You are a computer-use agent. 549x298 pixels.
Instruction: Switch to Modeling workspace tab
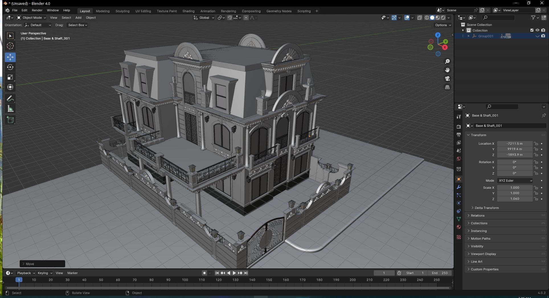pyautogui.click(x=103, y=11)
